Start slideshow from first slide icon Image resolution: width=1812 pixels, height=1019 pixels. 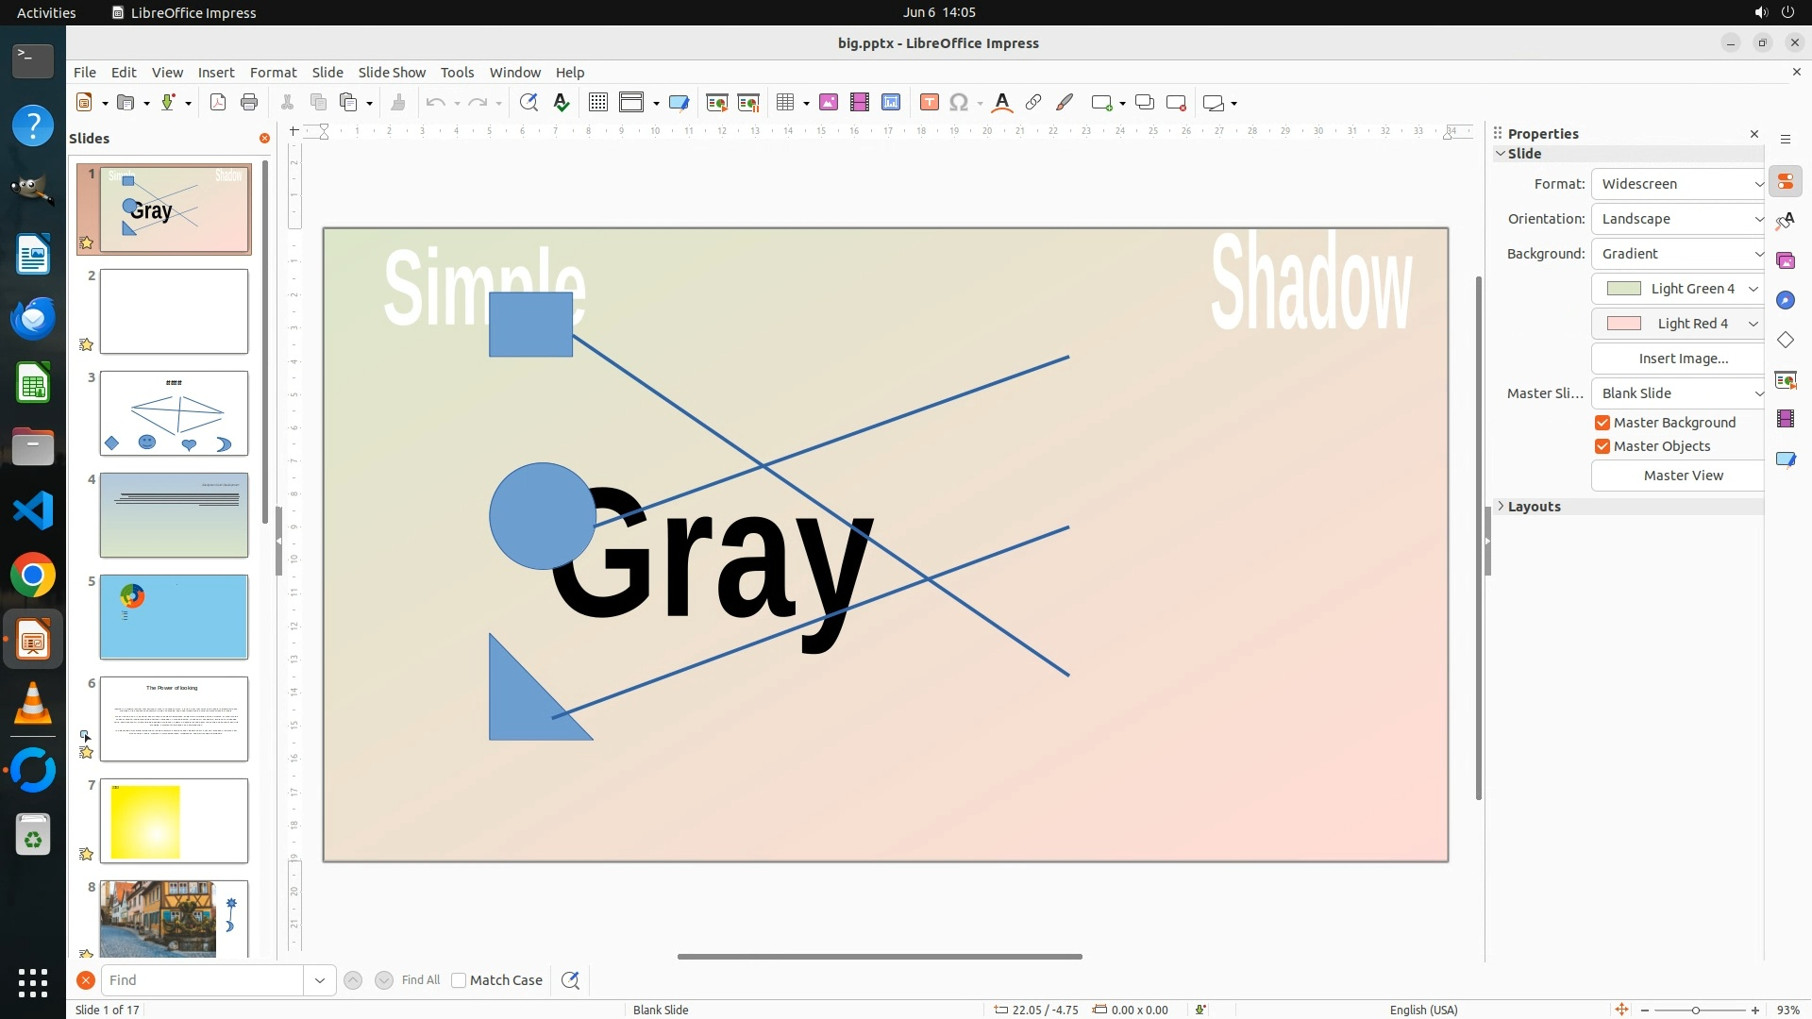click(x=716, y=103)
